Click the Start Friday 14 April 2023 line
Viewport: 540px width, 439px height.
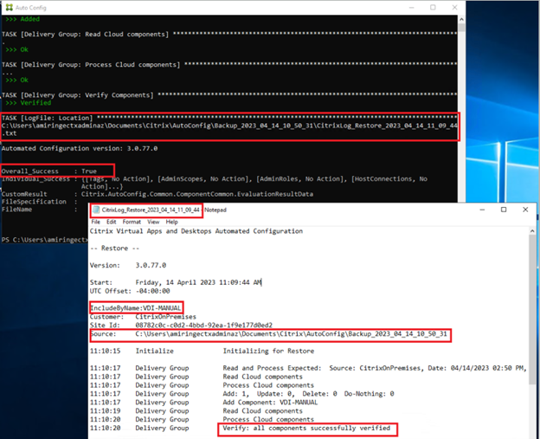click(176, 282)
